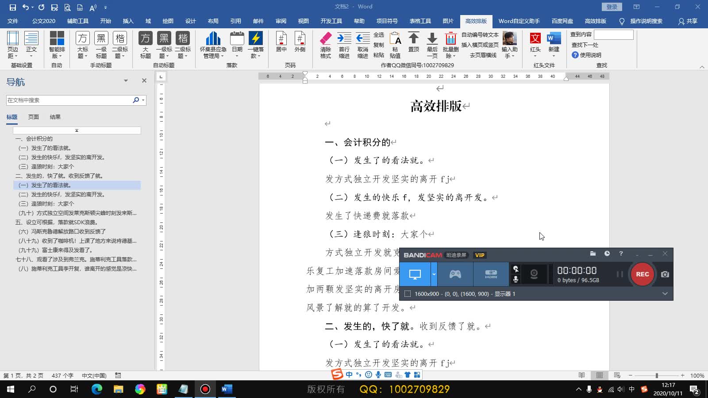This screenshot has width=708, height=398.
Task: Open the 红头 red header tool
Action: pos(535,44)
